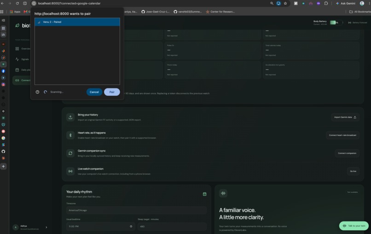Open the Overview sidebar section

(22, 48)
